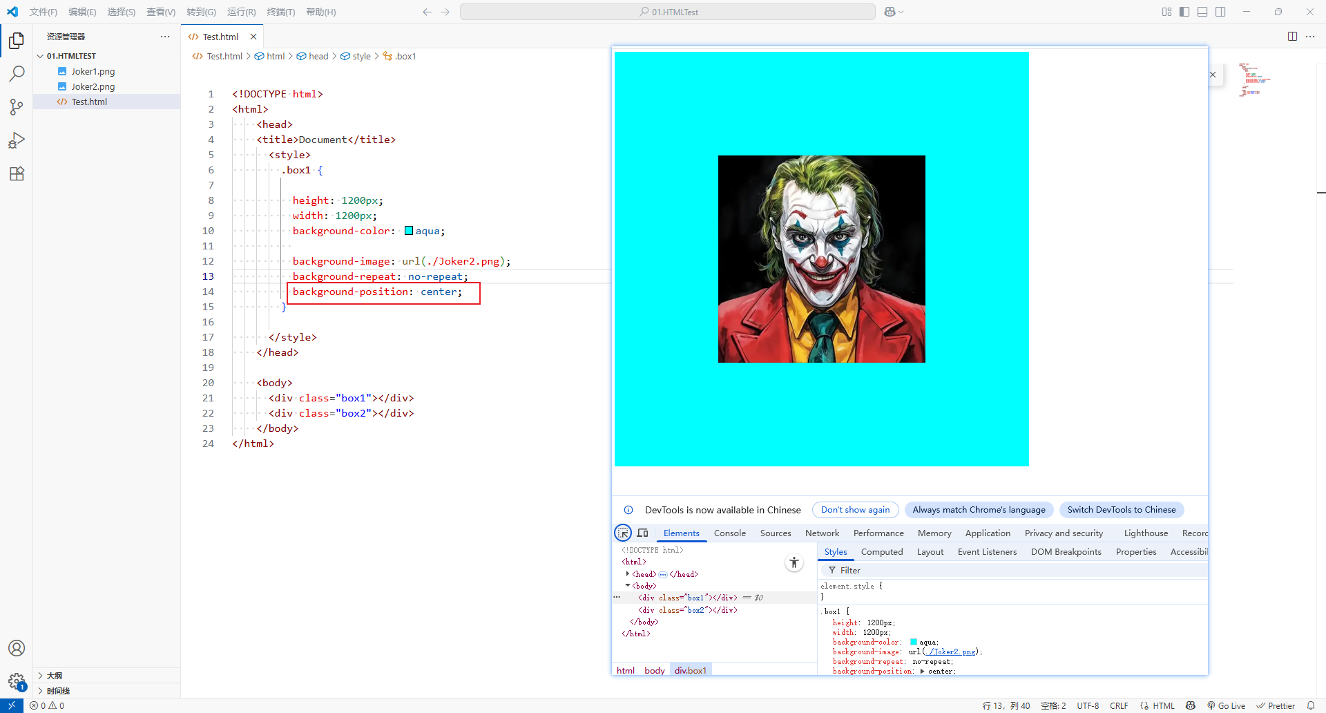Switch to the Computed styles tab
The image size is (1326, 713).
[882, 551]
